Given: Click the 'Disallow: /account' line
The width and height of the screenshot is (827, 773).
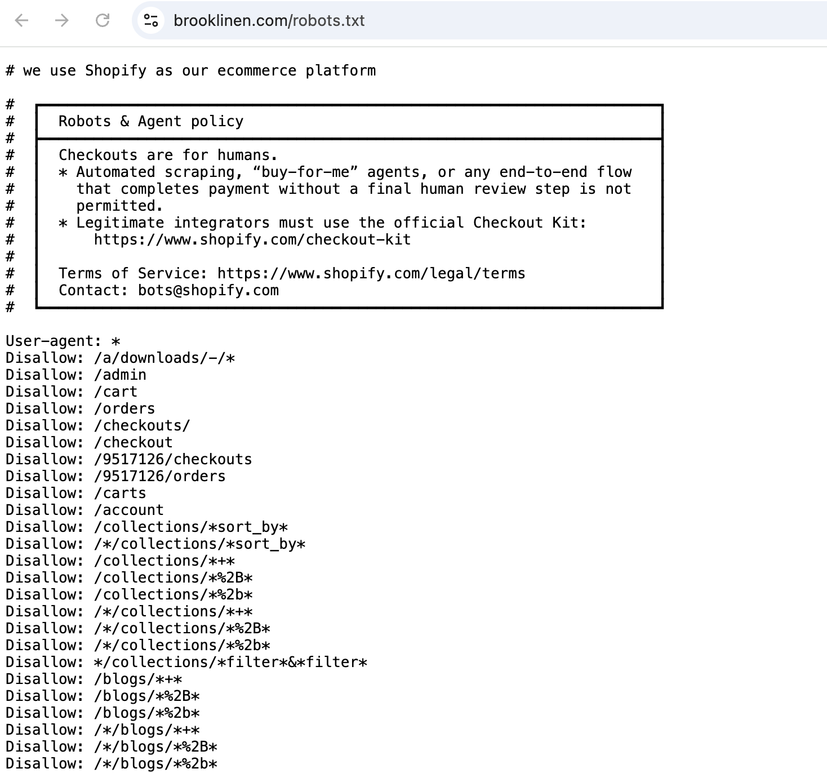Looking at the screenshot, I should tap(85, 510).
